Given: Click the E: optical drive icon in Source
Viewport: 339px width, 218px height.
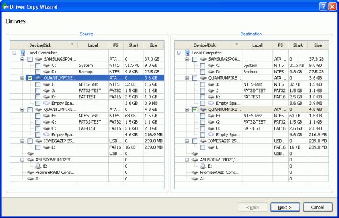Looking at the screenshot, I should click(x=38, y=166).
